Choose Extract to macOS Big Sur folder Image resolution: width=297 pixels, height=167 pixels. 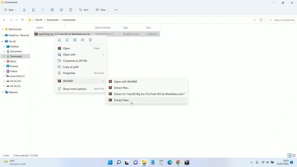point(147,94)
